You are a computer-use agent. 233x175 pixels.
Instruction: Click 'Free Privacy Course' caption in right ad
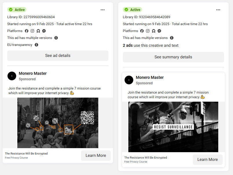tap(136, 162)
